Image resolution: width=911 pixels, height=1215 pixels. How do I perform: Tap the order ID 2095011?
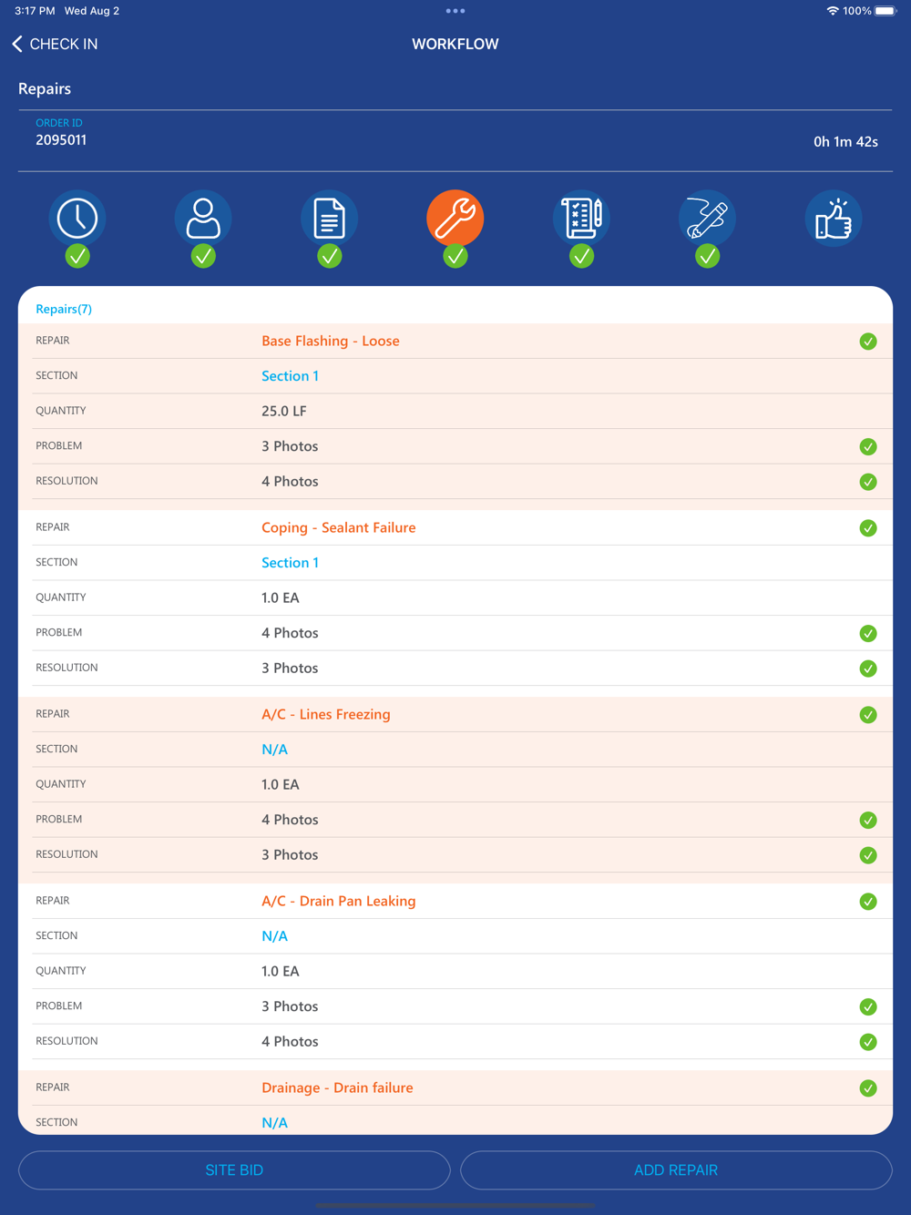(x=61, y=140)
